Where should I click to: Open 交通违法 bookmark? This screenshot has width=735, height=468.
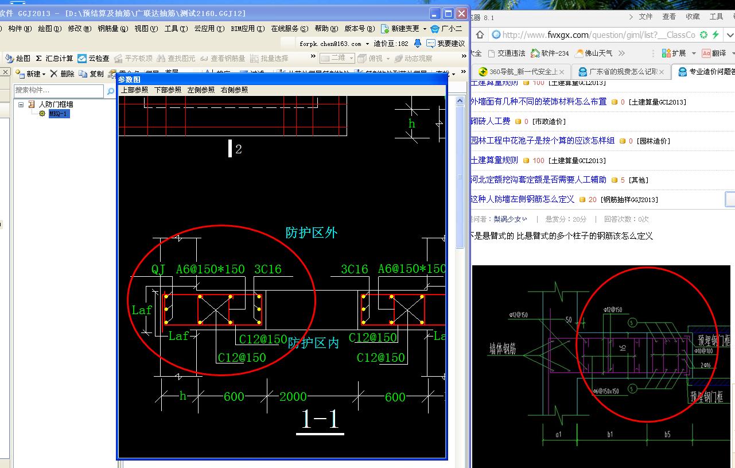pos(506,53)
